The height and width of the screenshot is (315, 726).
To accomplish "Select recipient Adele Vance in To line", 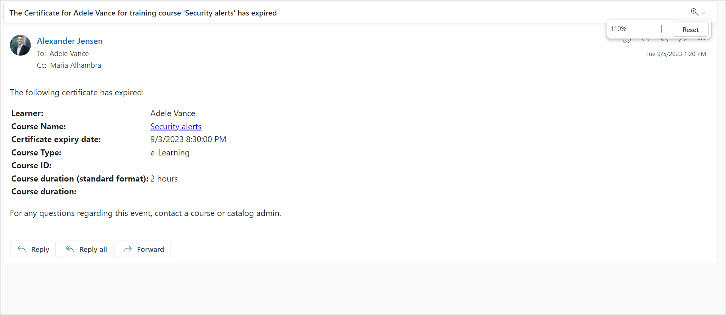I will [x=69, y=54].
